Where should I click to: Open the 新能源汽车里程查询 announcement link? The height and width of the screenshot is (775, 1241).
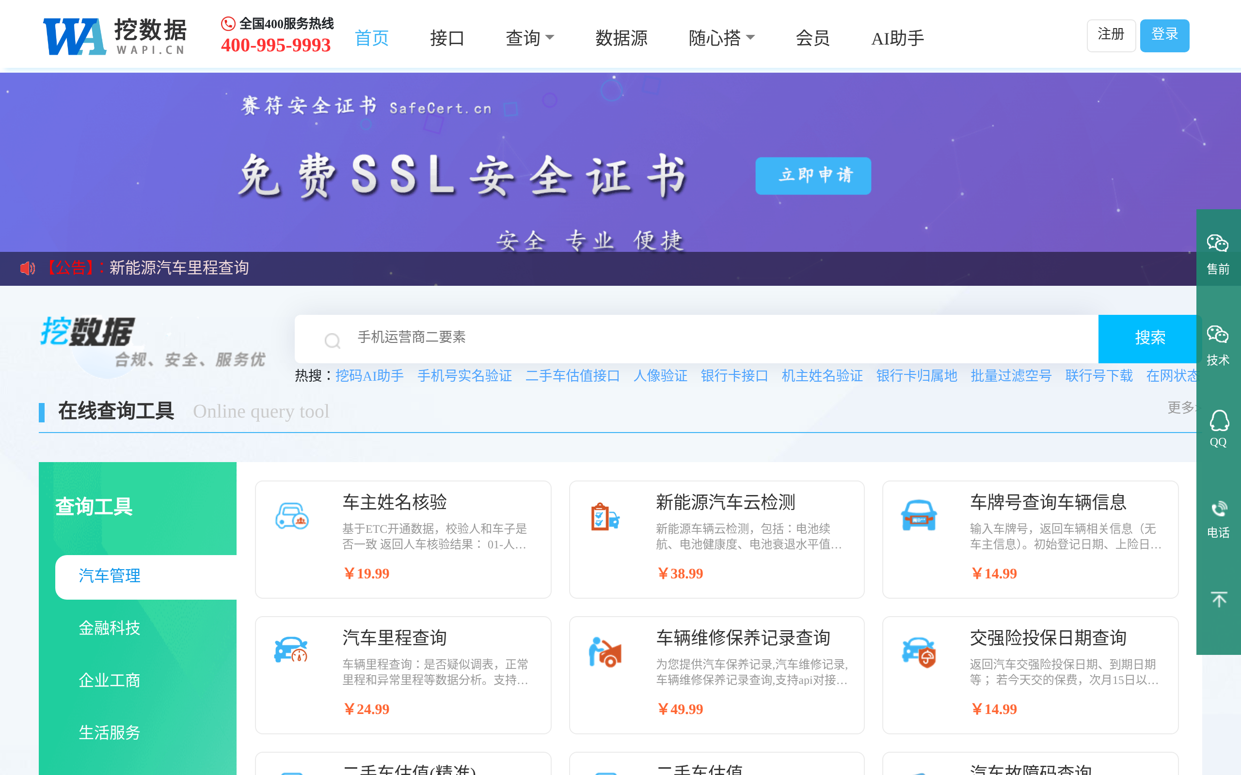(x=179, y=268)
